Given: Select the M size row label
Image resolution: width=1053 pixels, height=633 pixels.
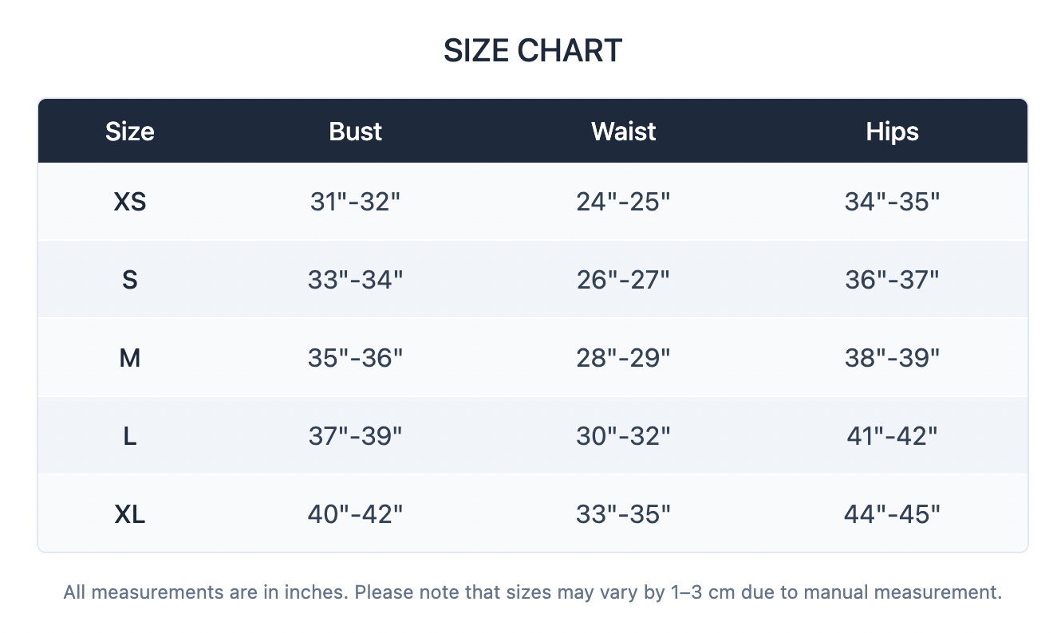Looking at the screenshot, I should tap(130, 359).
